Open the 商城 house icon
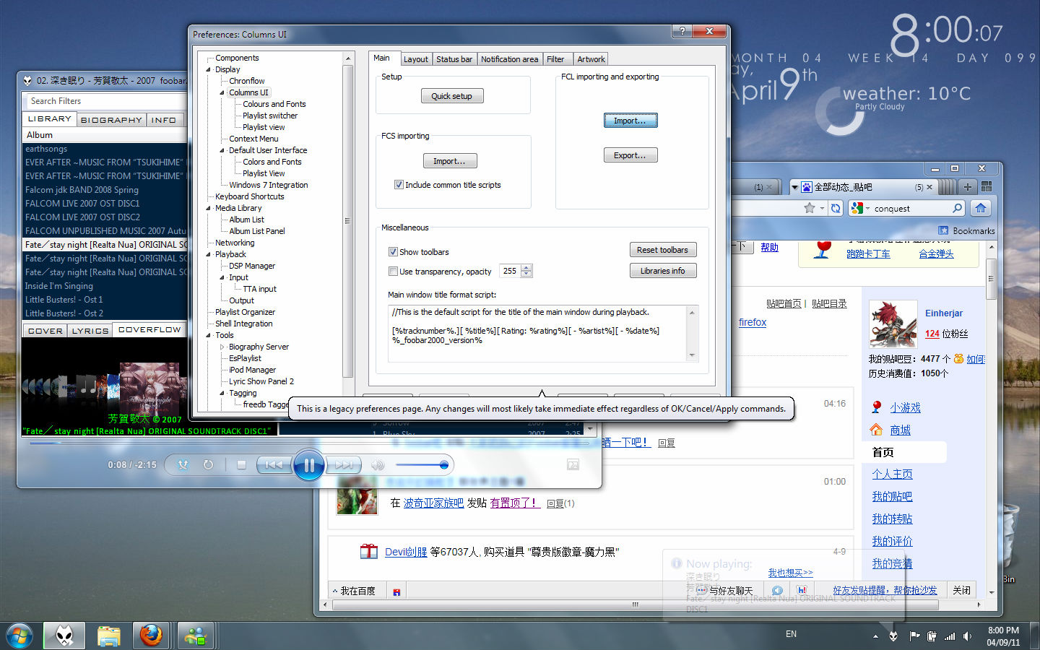1040x650 pixels. tap(876, 430)
